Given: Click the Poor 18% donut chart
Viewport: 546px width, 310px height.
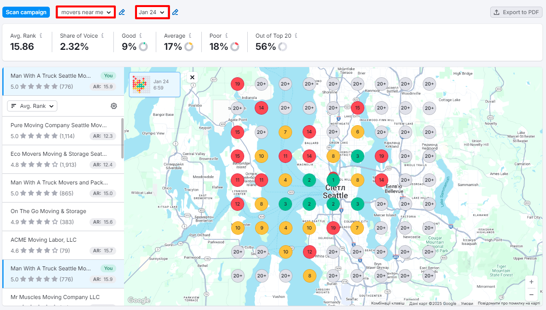Looking at the screenshot, I should click(x=235, y=47).
